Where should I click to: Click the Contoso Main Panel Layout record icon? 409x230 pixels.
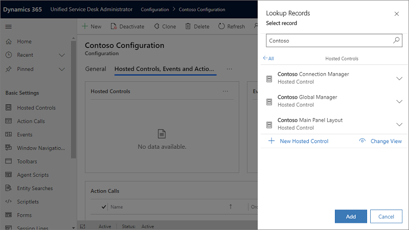pyautogui.click(x=269, y=125)
